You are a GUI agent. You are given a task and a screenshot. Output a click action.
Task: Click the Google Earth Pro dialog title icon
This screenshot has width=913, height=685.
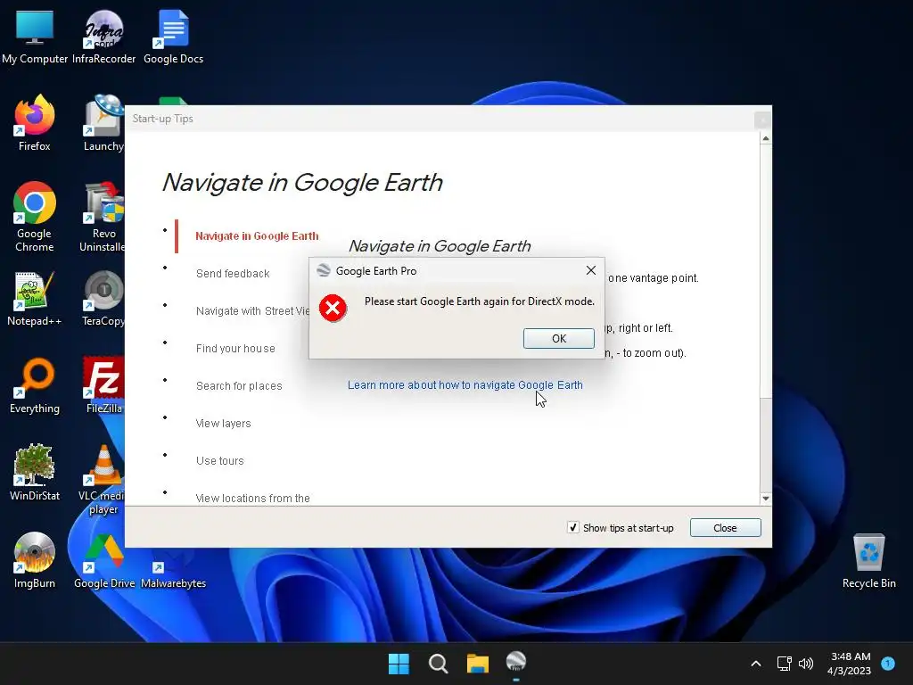click(x=323, y=270)
